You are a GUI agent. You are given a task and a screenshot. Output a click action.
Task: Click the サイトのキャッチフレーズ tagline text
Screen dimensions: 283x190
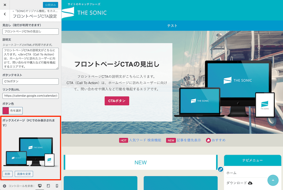[84, 4]
